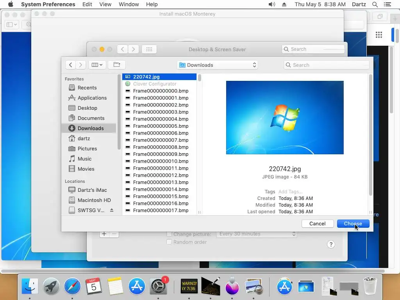Viewport: 400px width, 300px height.
Task: Select Frame0000000003.bmp
Action: click(x=159, y=112)
